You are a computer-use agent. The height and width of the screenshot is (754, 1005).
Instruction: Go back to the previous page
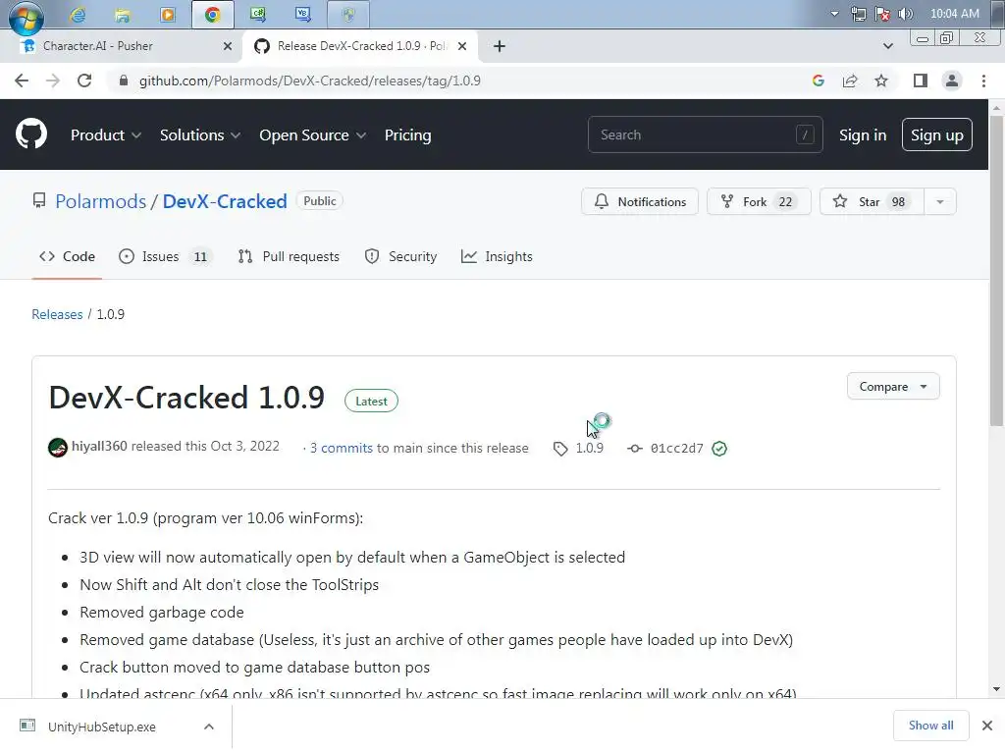click(22, 81)
